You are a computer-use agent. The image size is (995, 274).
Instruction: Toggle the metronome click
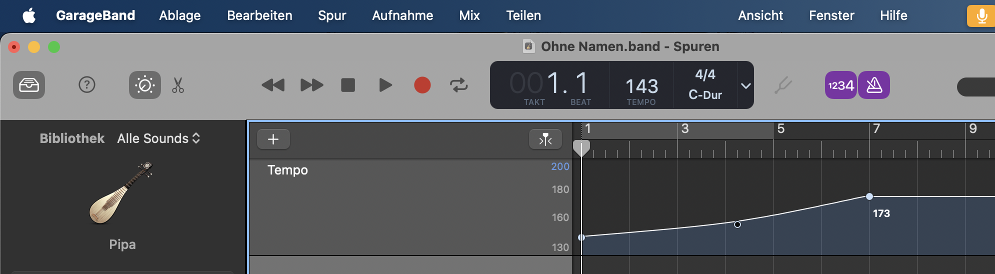[874, 85]
